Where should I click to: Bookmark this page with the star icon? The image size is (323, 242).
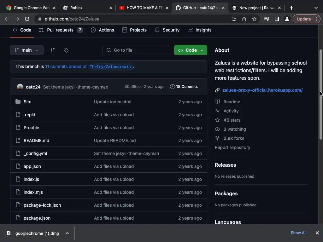point(254,19)
